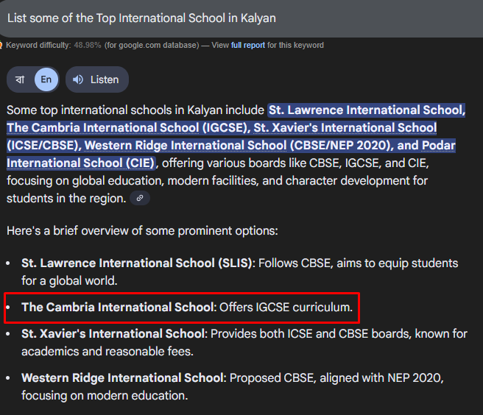This screenshot has height=415, width=483.
Task: Click 'focusing on modern education.' text
Action: click(x=105, y=396)
